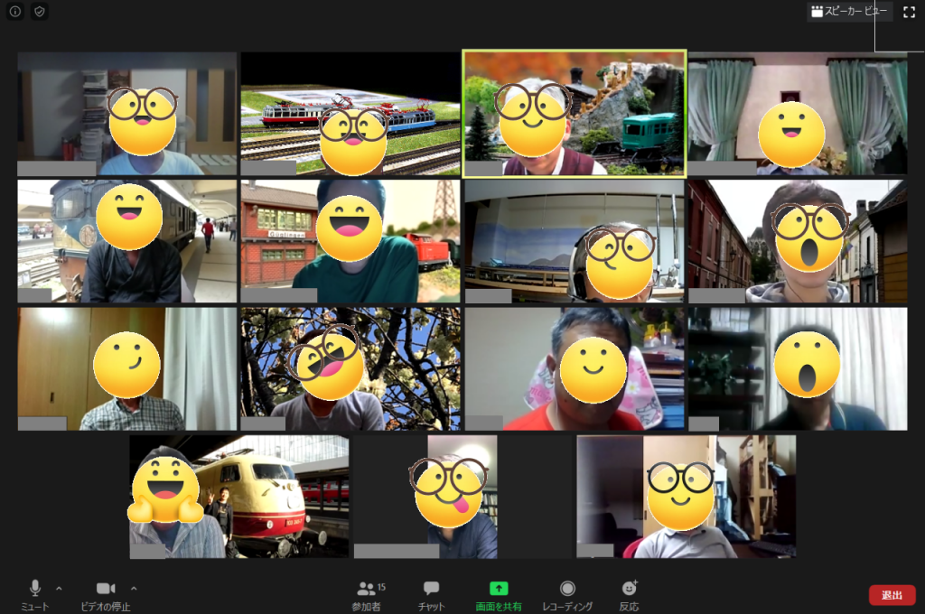The width and height of the screenshot is (925, 614).
Task: Click the encryption shield icon
Action: click(39, 12)
